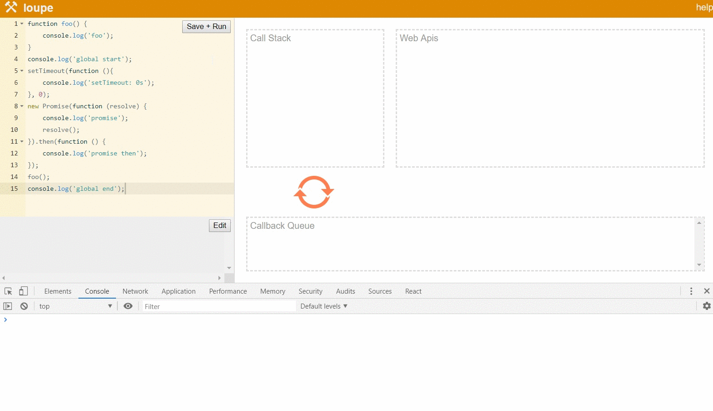Collapse the fold arrow on line 5
The height and width of the screenshot is (411, 713).
[22, 71]
